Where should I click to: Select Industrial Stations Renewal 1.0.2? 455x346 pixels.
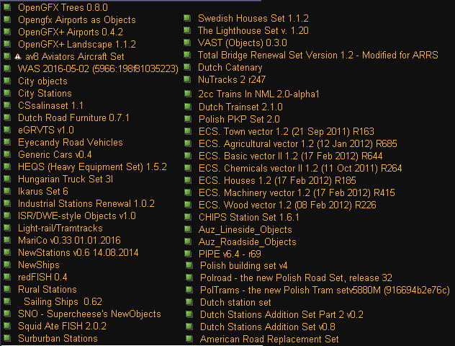click(86, 203)
